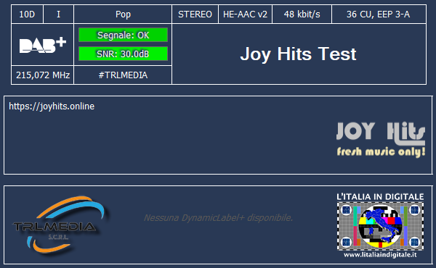This screenshot has height=268, width=436.
Task: Click the Joy Hits fresh music logo
Action: point(381,139)
